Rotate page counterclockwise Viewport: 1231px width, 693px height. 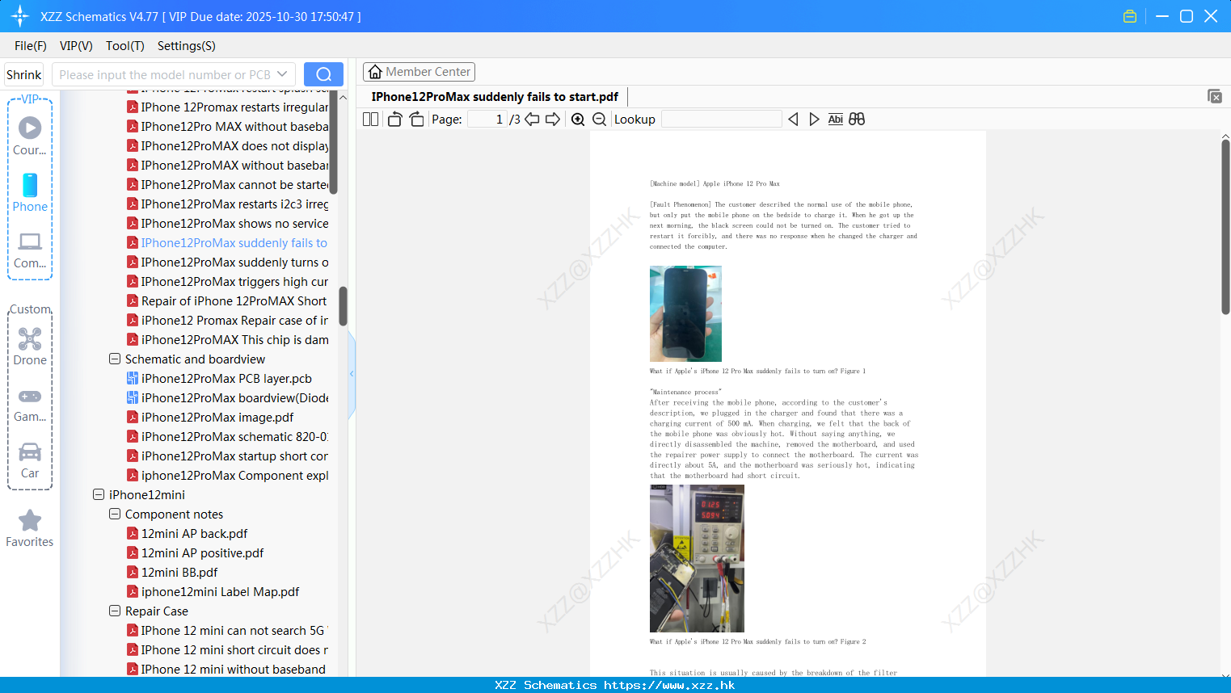click(394, 119)
